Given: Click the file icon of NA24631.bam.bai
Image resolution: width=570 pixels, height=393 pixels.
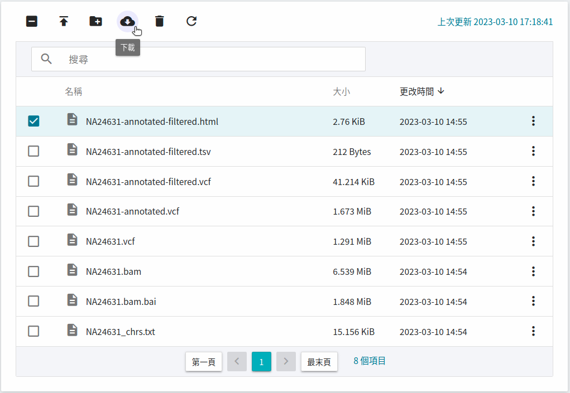Looking at the screenshot, I should [x=73, y=300].
